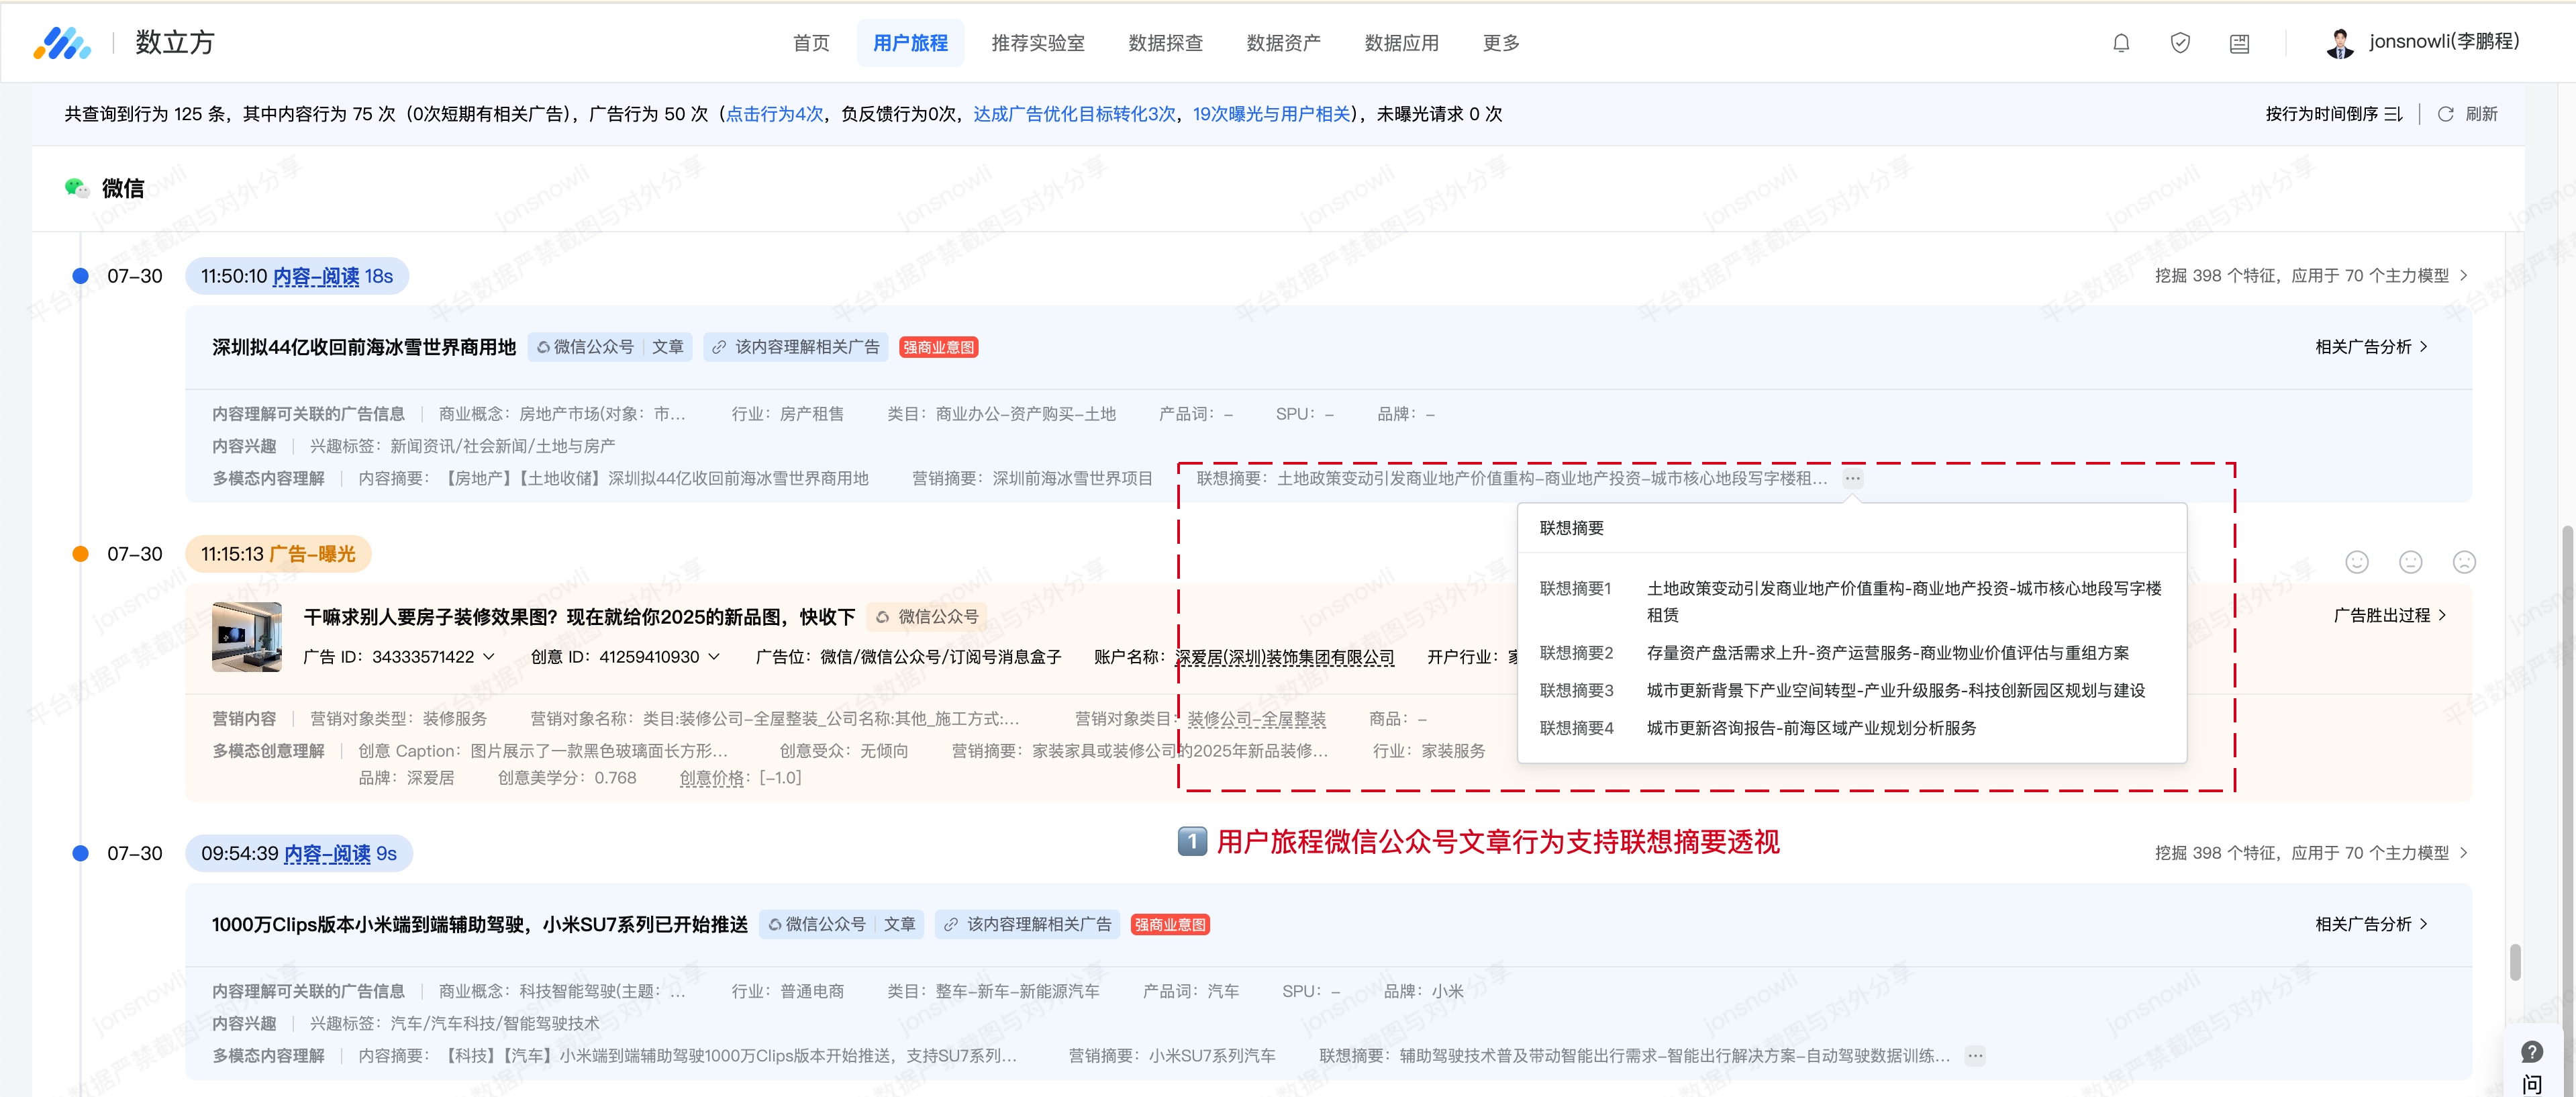Click ellipsis after 小米 联想摘要 text
The image size is (2576, 1097).
1975,1056
